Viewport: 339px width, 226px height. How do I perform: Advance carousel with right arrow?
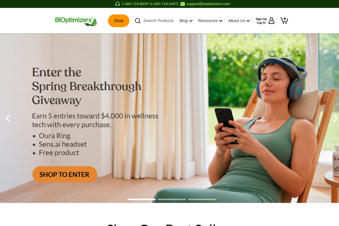(335, 118)
